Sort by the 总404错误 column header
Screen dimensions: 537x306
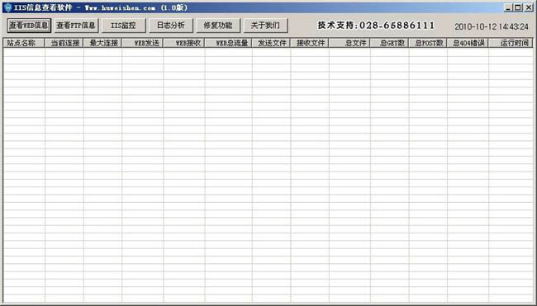coord(468,43)
